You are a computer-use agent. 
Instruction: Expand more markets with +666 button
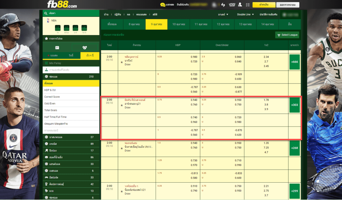click(295, 62)
